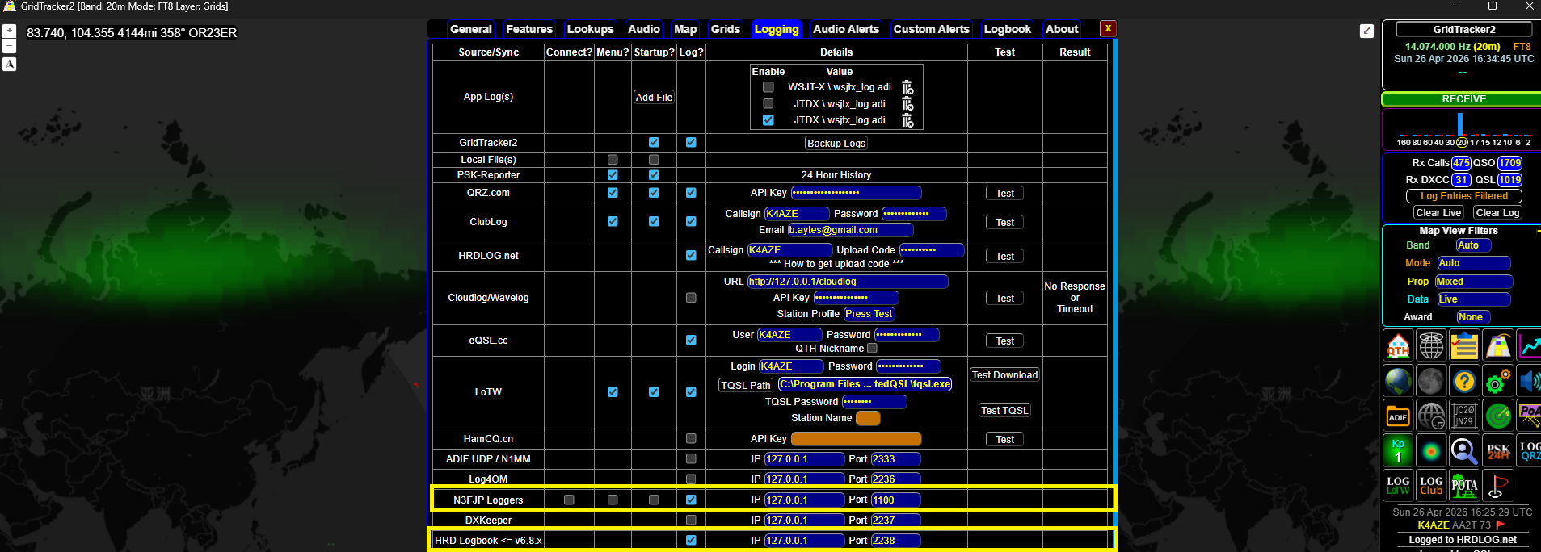Image resolution: width=1541 pixels, height=552 pixels.
Task: Click the callsign lookup magnifier icon
Action: (1464, 451)
